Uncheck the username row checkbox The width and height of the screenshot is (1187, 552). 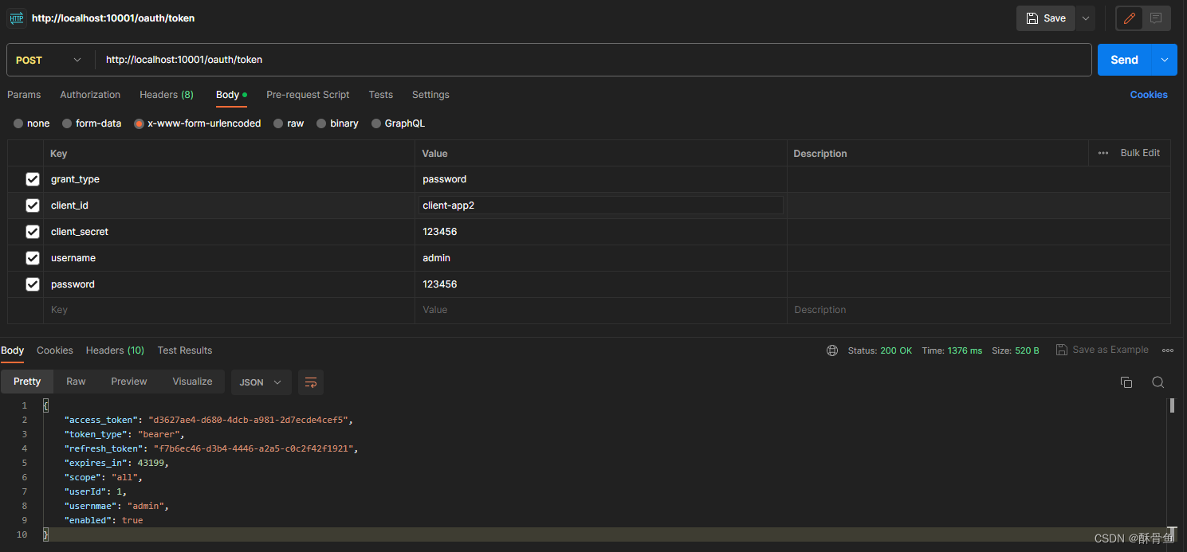pyautogui.click(x=33, y=258)
